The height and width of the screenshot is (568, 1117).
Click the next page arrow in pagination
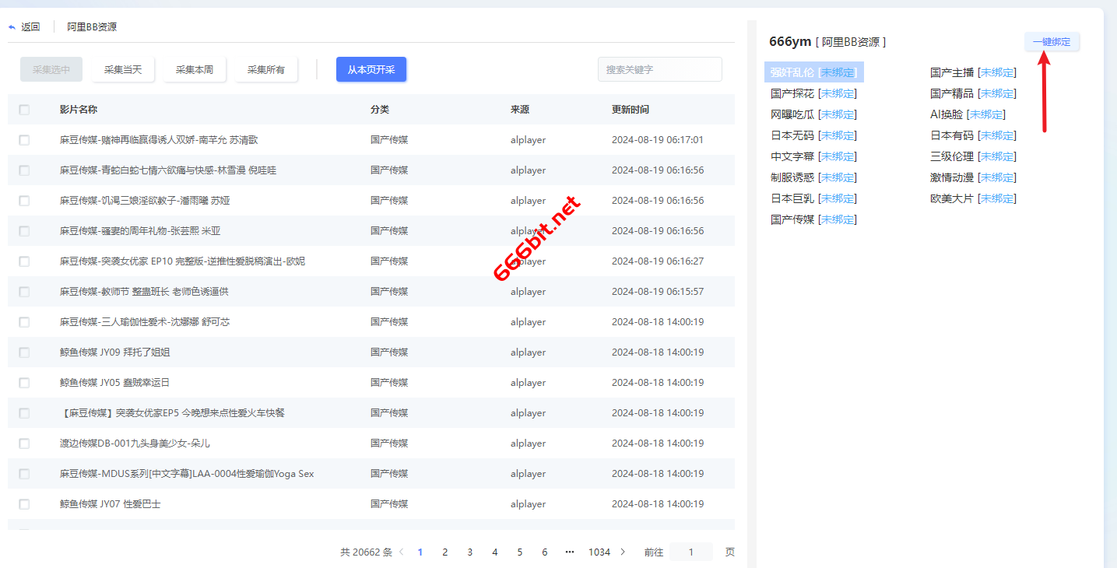point(622,552)
